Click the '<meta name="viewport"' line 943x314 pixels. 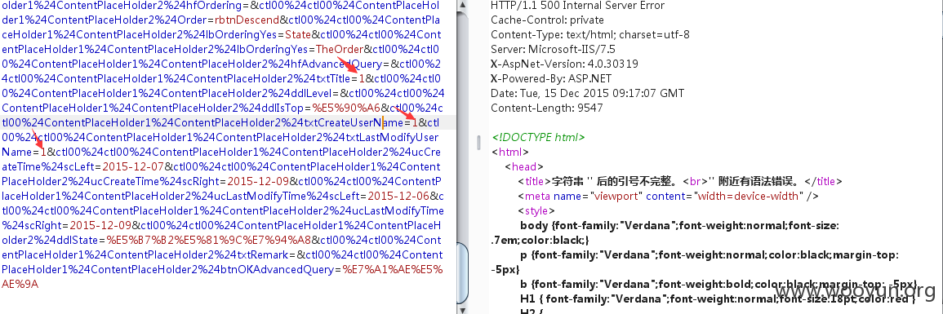pos(668,196)
